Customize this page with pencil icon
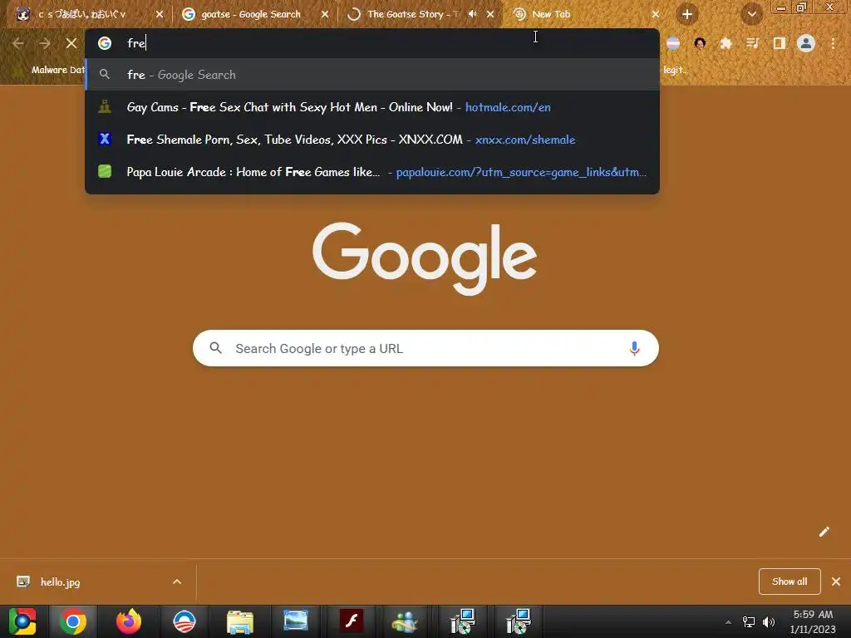Image resolution: width=851 pixels, height=638 pixels. (824, 532)
